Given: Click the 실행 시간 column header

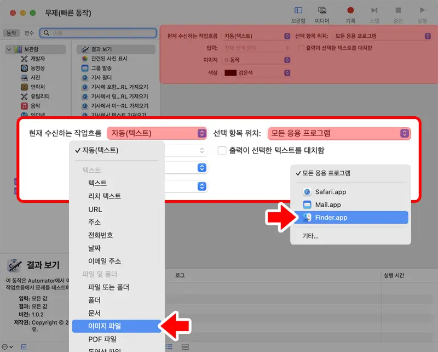Looking at the screenshot, I should (x=394, y=275).
